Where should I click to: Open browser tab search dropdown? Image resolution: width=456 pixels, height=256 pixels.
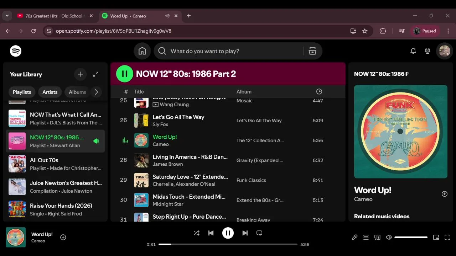[x=7, y=16]
